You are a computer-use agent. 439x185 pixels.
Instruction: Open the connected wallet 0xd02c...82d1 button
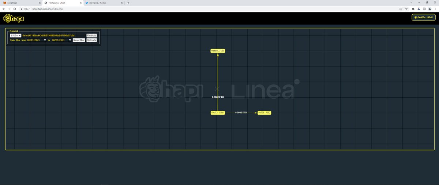click(x=424, y=18)
